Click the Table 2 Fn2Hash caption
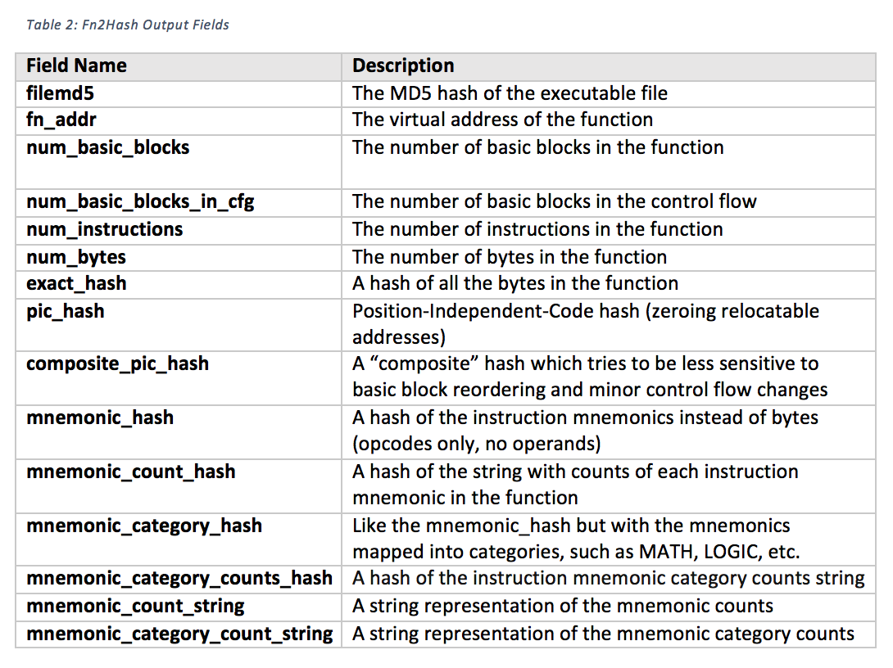Image resolution: width=893 pixels, height=668 pixels. click(x=128, y=25)
